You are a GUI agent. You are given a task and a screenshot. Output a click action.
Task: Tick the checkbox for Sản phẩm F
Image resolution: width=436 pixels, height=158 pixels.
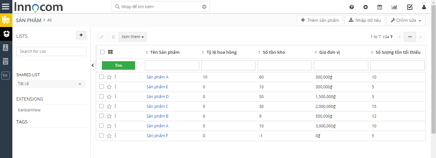101,136
